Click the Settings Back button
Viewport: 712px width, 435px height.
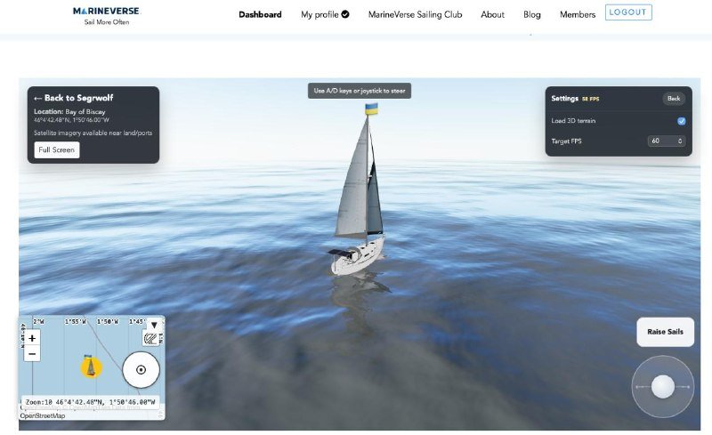pyautogui.click(x=674, y=99)
